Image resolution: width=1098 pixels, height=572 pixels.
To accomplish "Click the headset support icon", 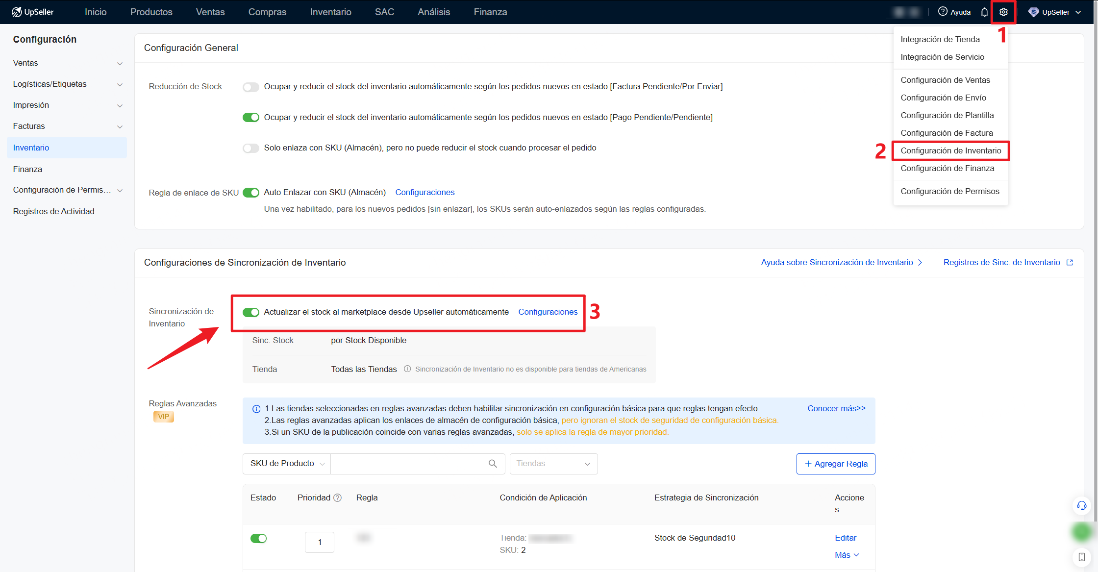I will click(x=1081, y=505).
